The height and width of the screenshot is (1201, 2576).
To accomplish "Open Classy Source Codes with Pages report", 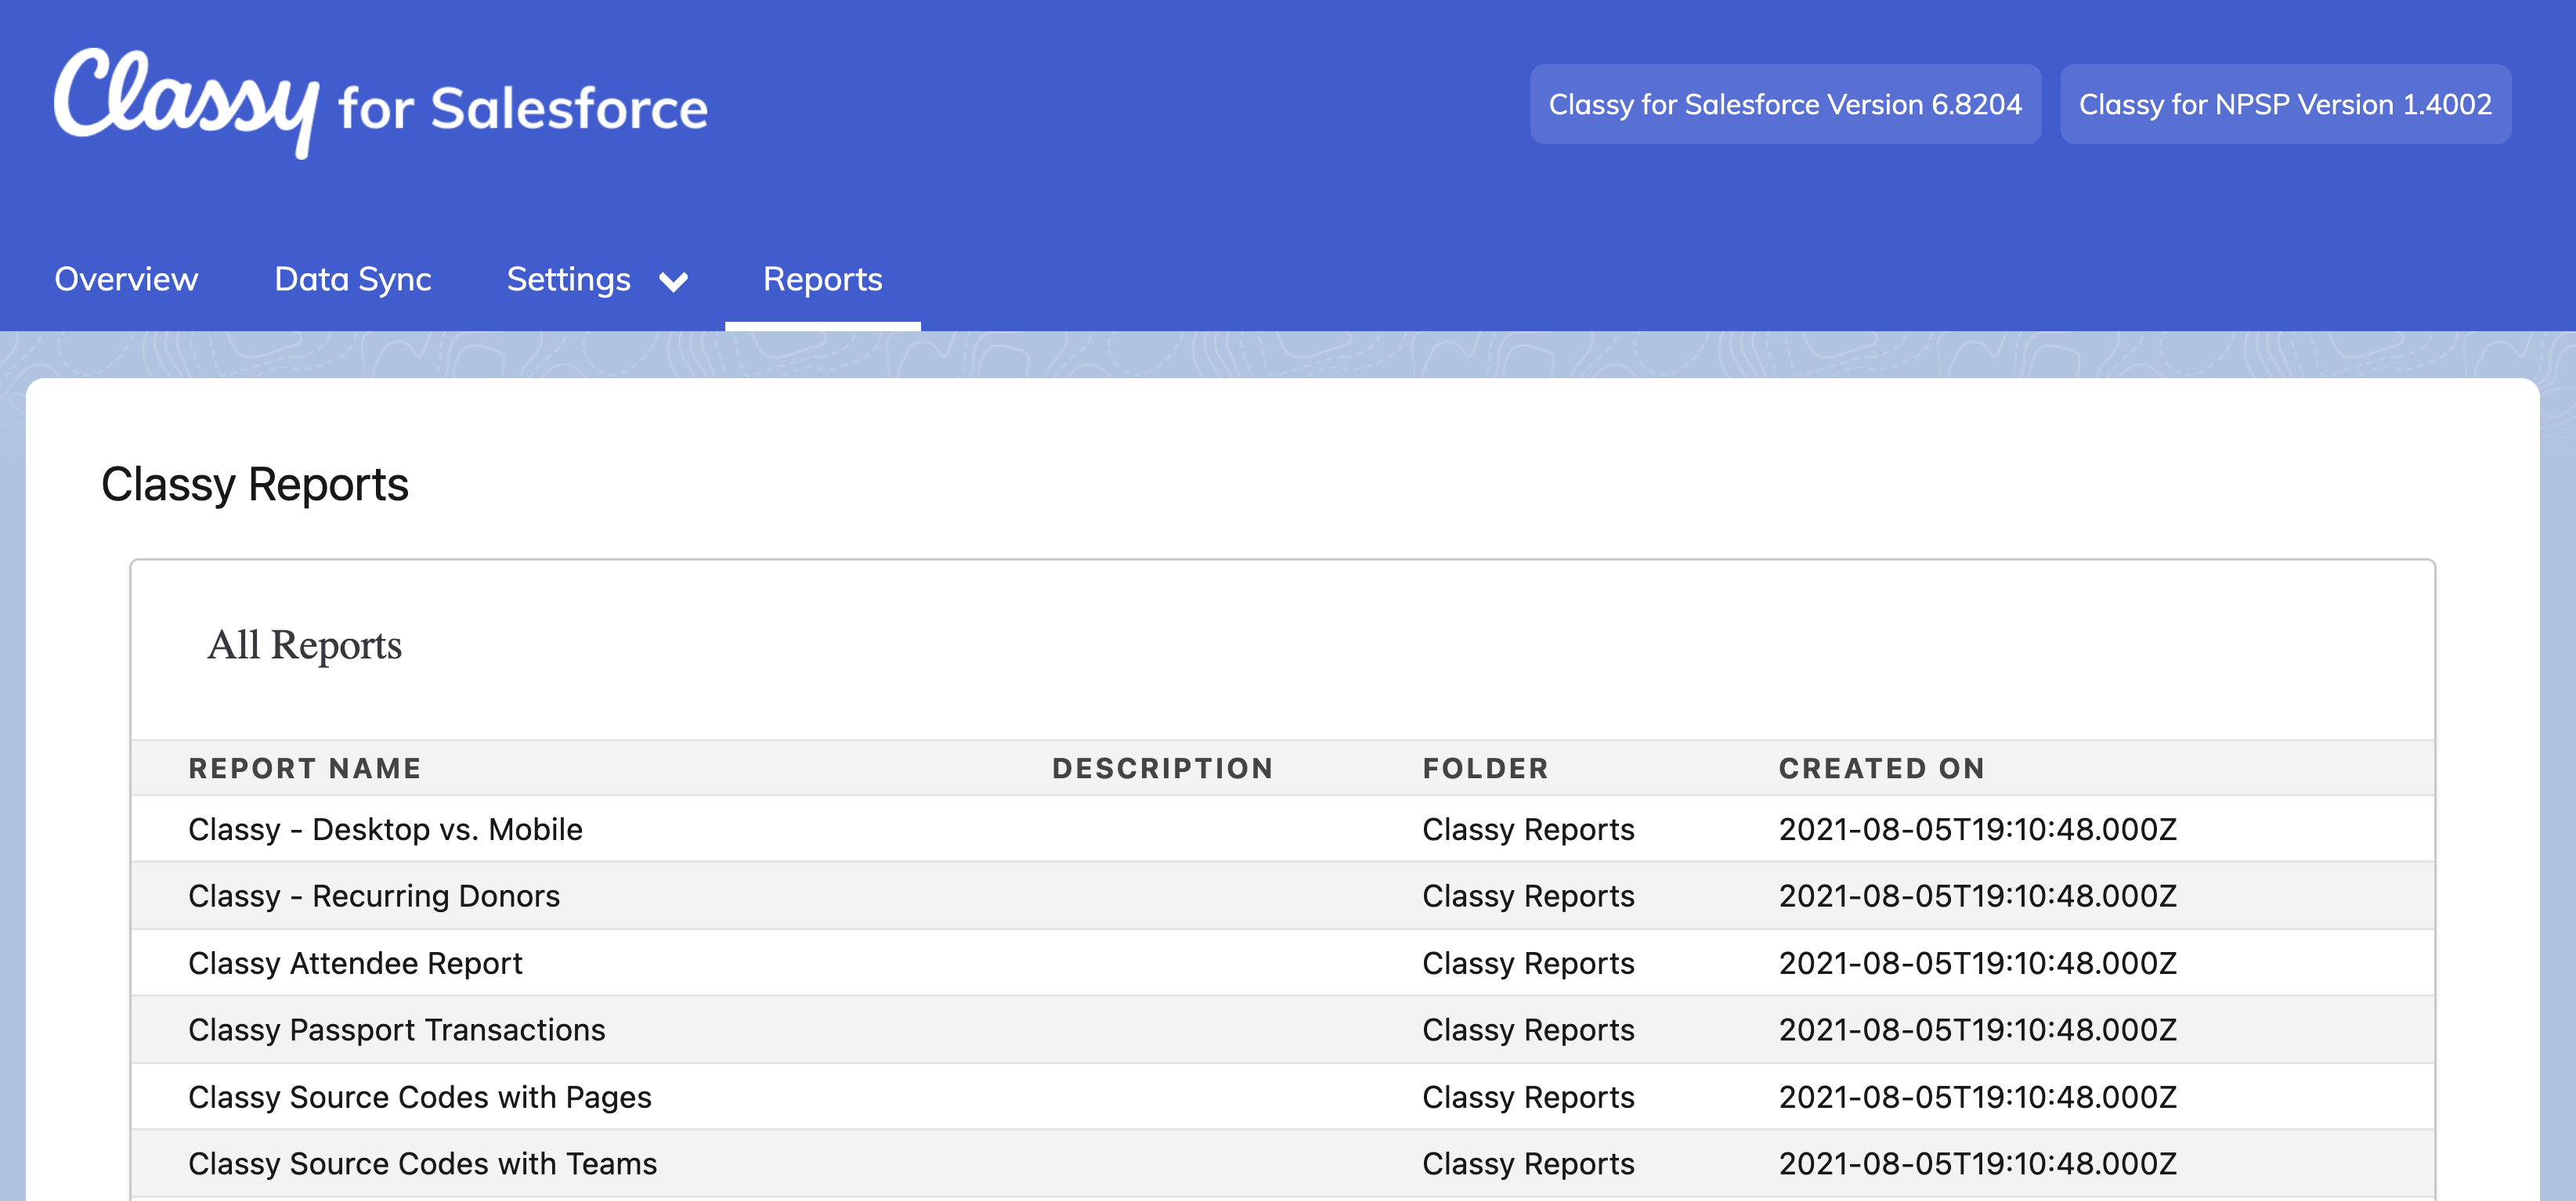I will click(420, 1097).
